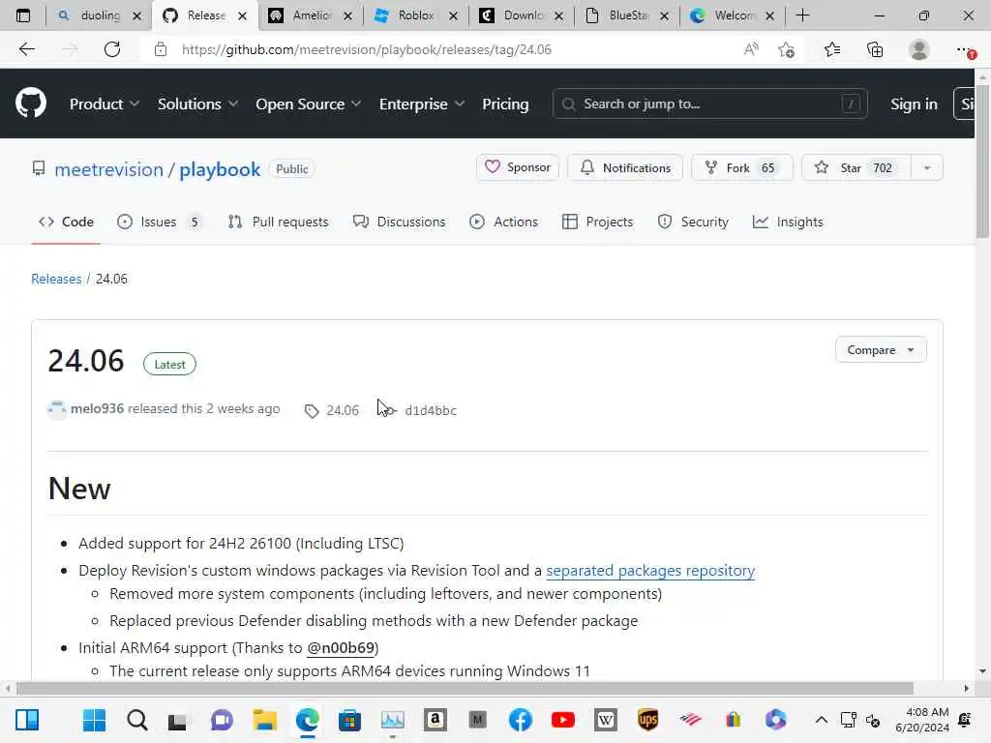Switch to the Code tab

(66, 222)
